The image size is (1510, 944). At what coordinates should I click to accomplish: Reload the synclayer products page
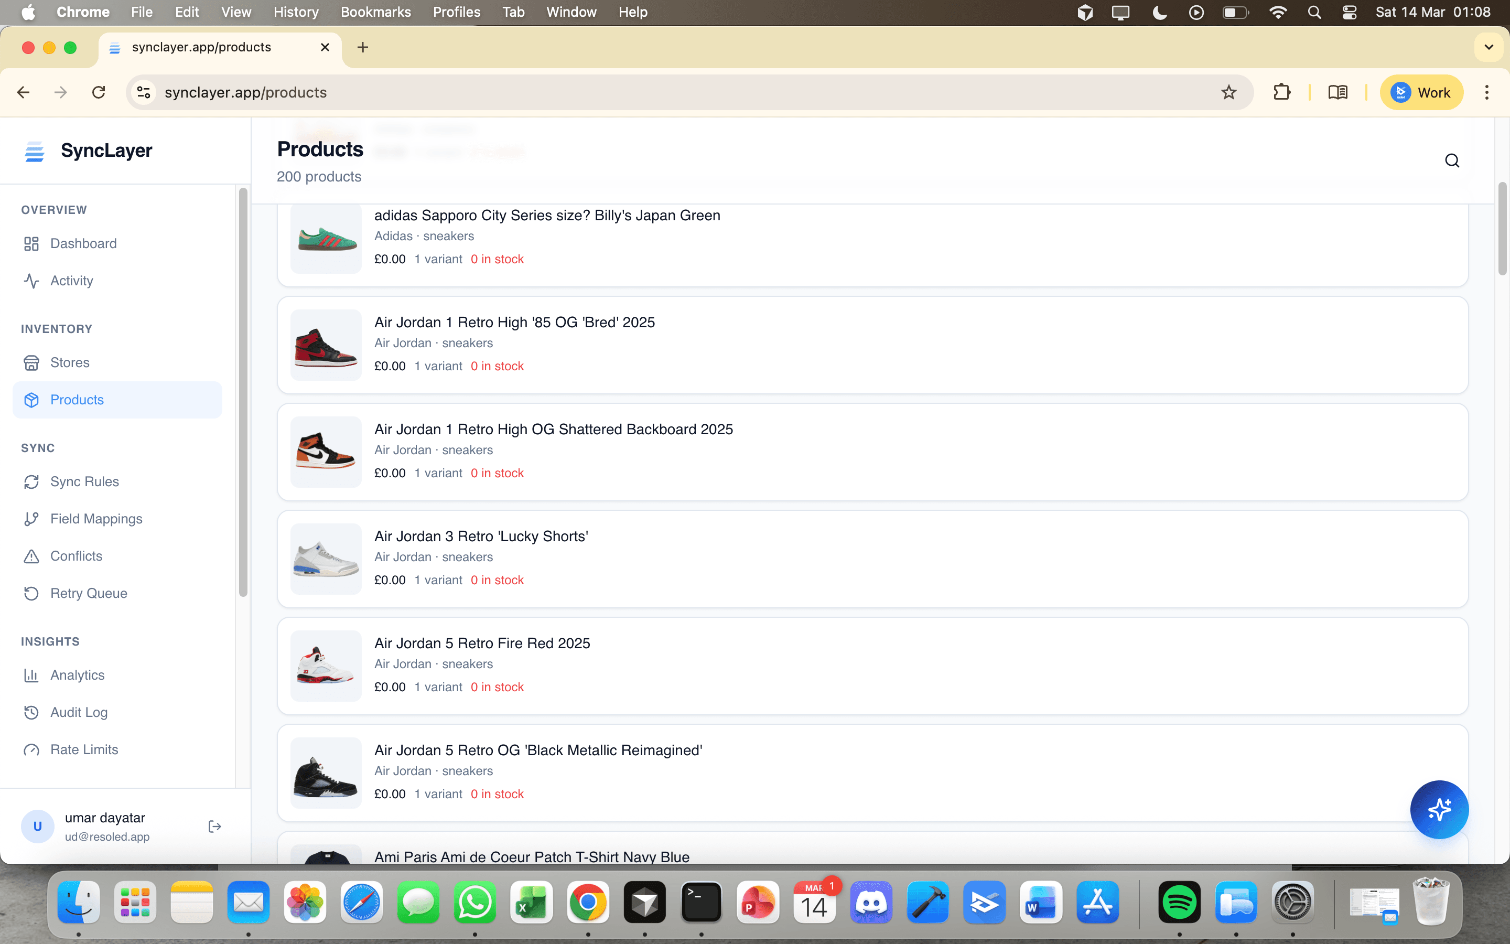pos(99,92)
